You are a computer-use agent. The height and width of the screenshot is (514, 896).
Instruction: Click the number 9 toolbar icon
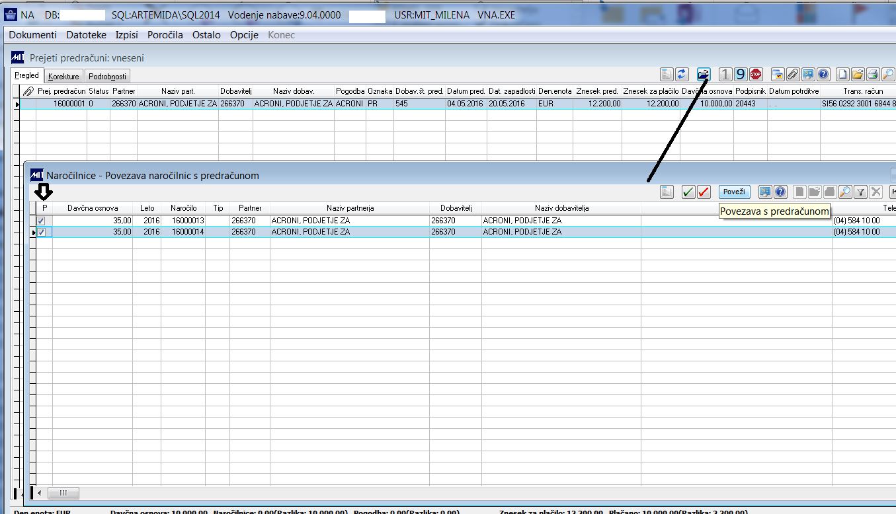click(x=741, y=74)
